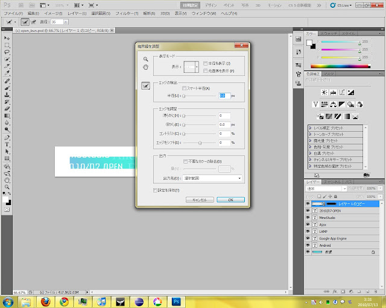Click OK in the refine edge dialog
The image size is (386, 308).
pos(230,200)
